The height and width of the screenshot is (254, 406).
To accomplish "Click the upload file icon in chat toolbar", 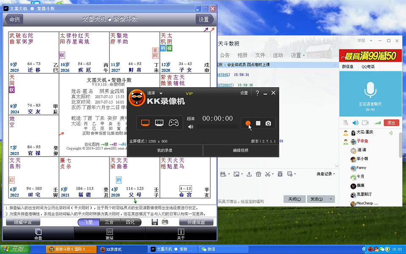I will click(249, 174).
